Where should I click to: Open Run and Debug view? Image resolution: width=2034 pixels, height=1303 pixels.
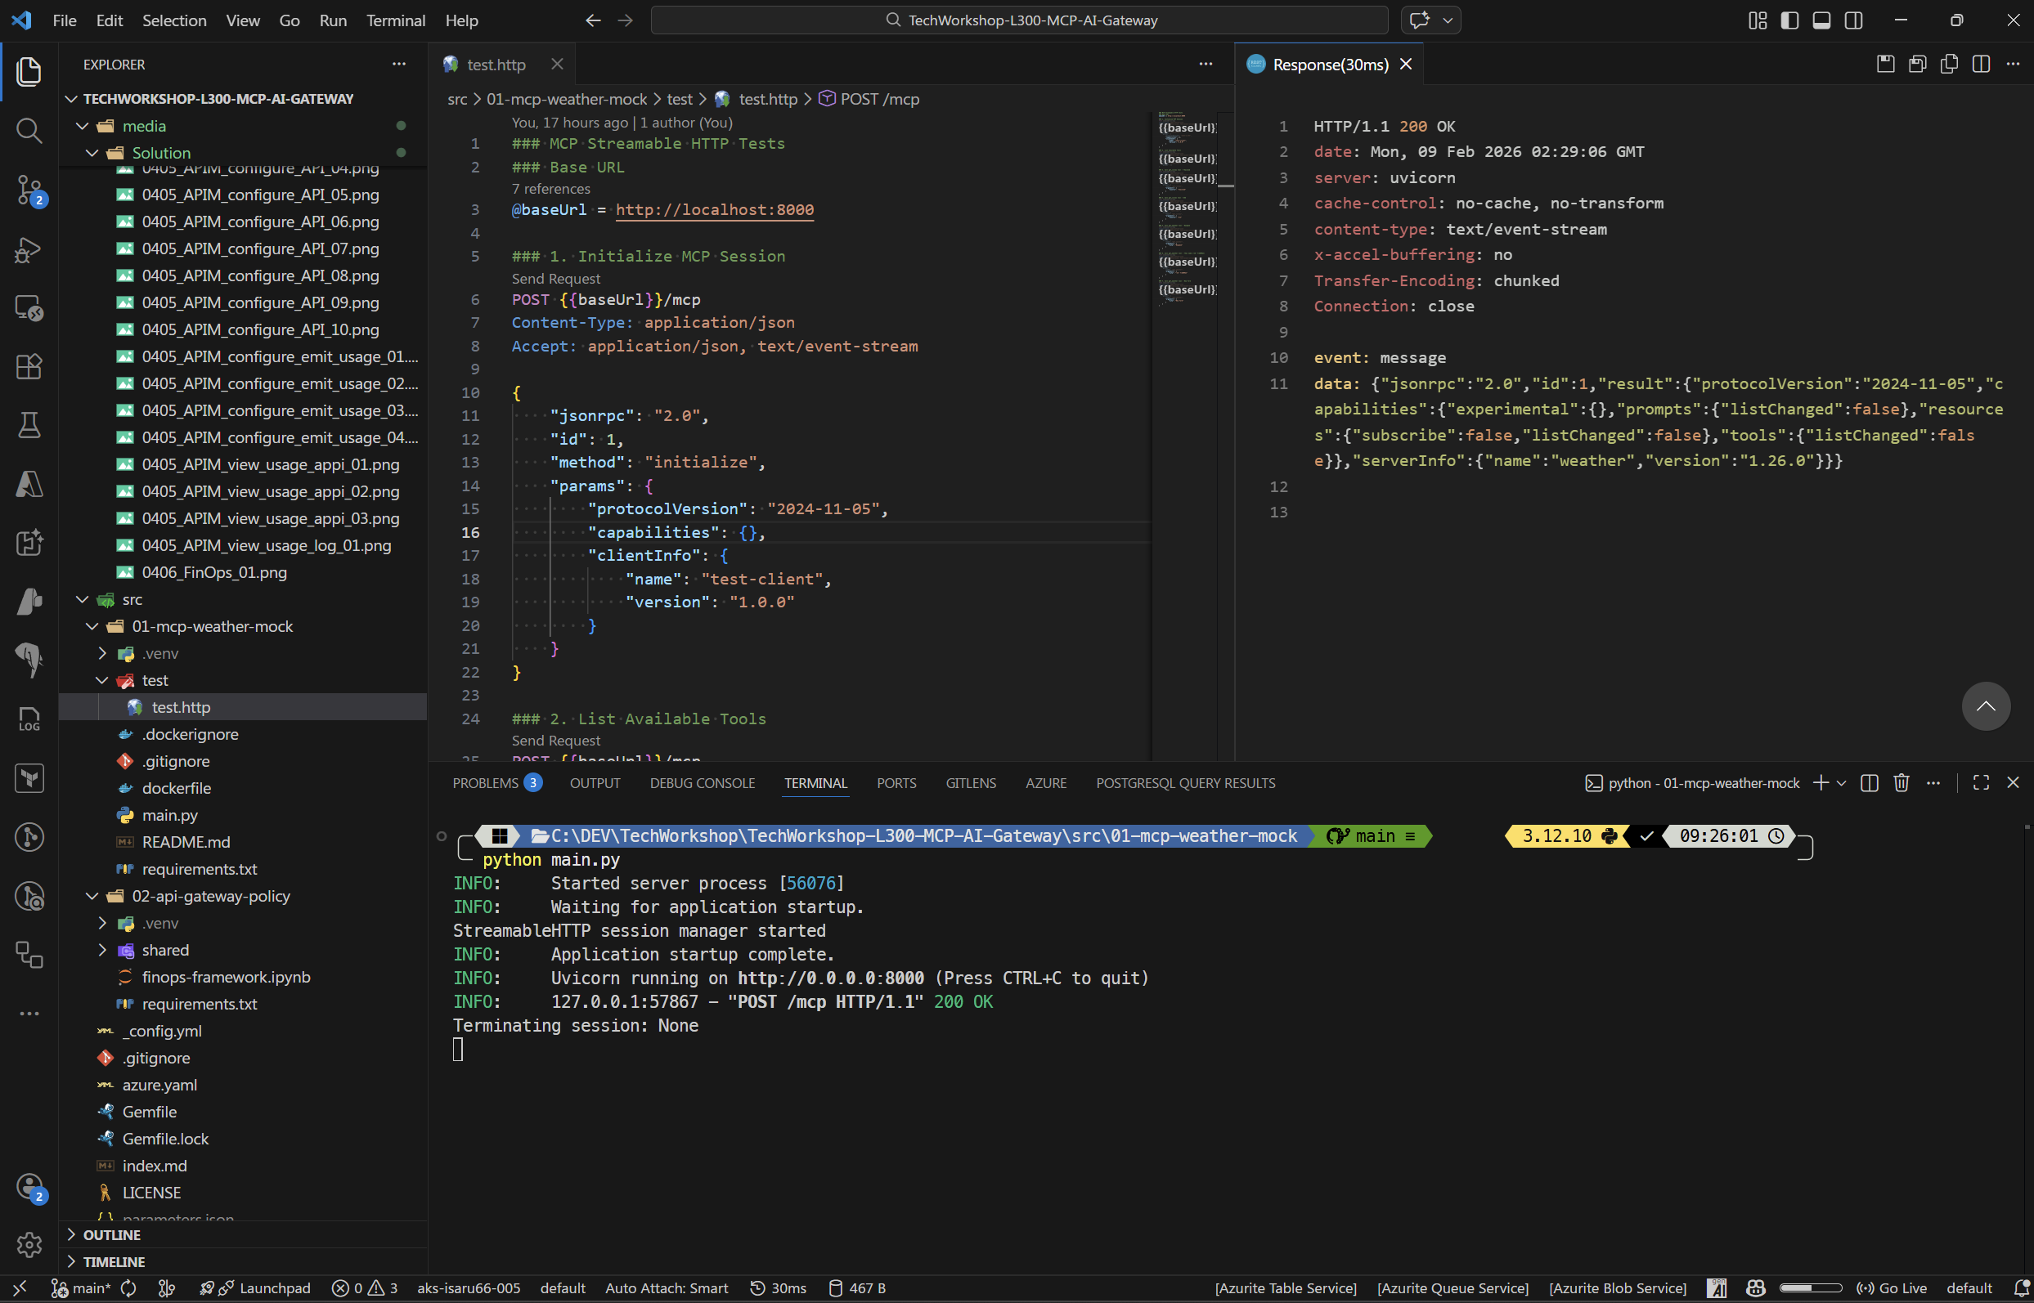[x=29, y=249]
